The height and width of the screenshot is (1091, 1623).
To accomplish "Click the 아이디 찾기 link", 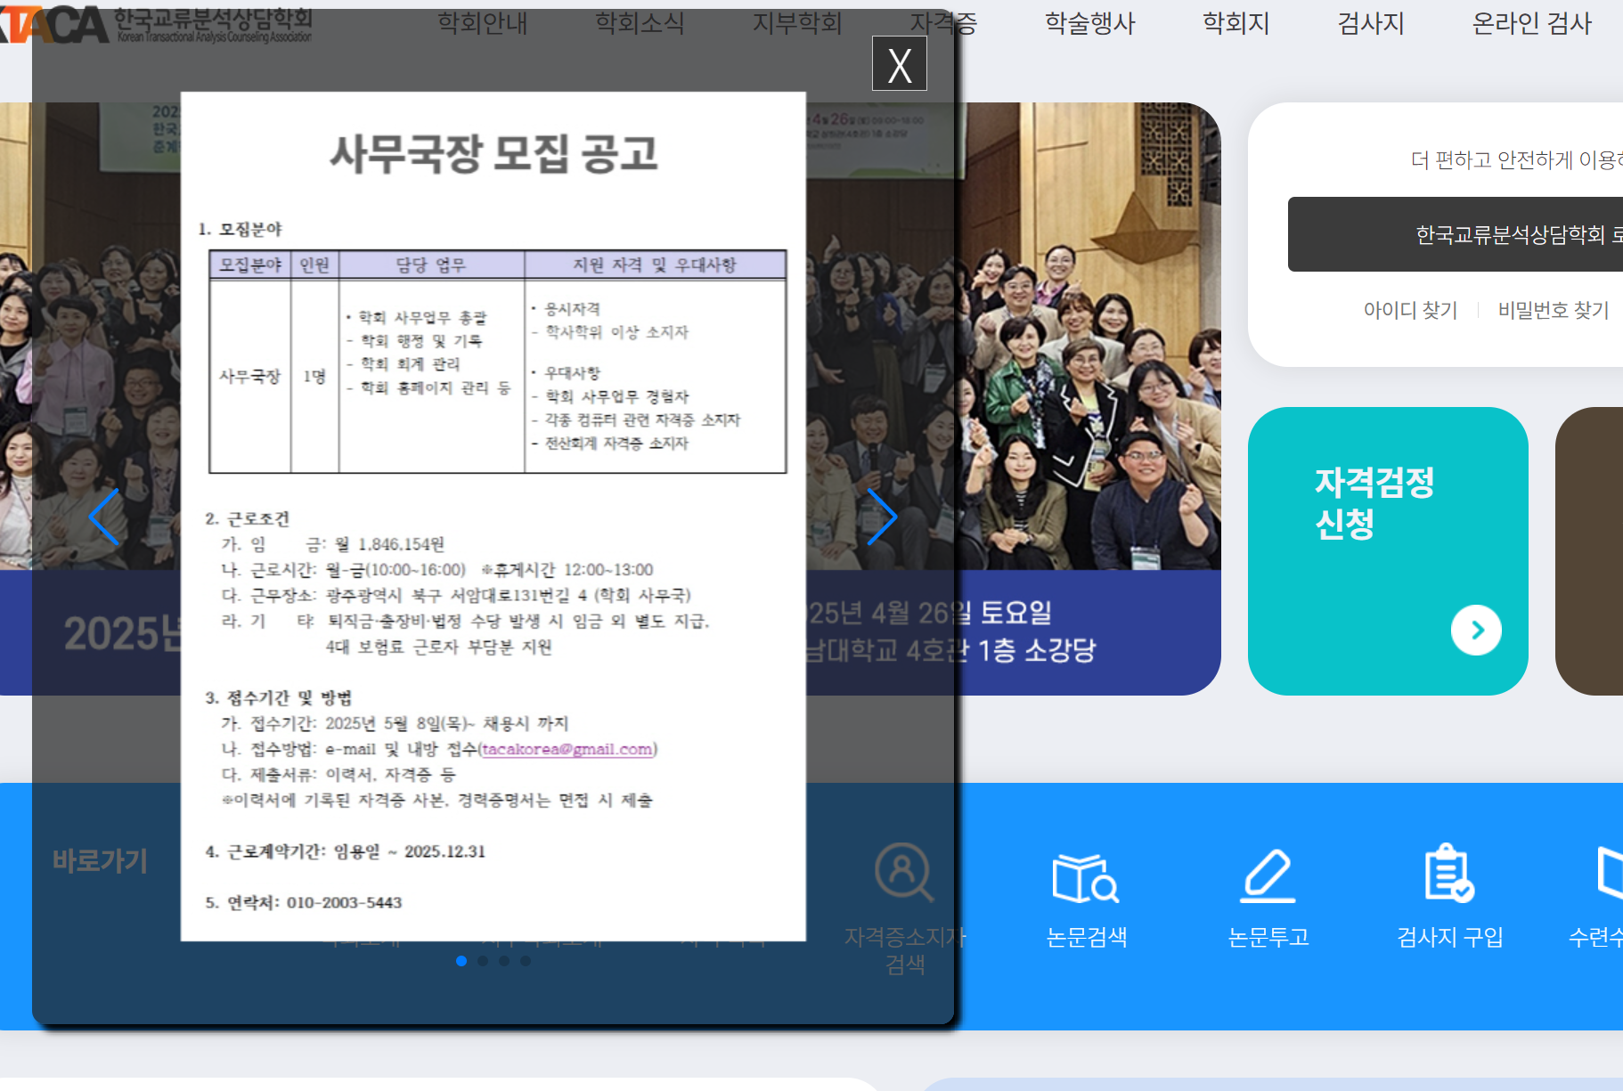I will 1410,310.
